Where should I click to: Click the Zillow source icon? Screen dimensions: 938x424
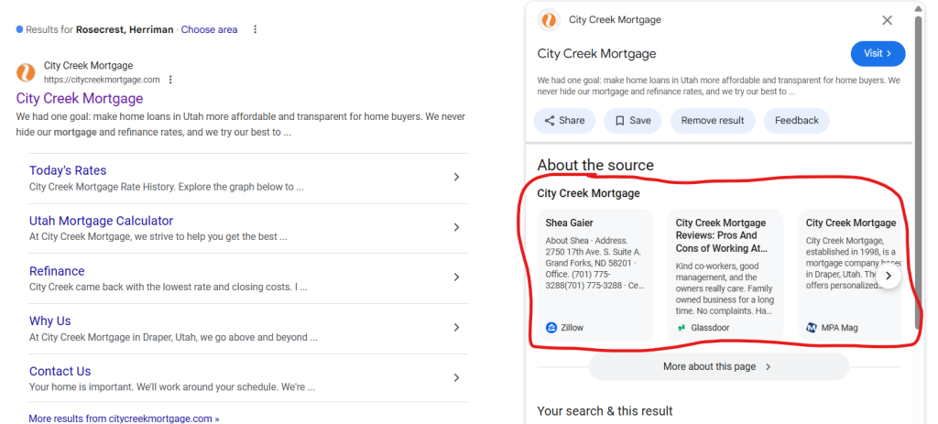(551, 328)
